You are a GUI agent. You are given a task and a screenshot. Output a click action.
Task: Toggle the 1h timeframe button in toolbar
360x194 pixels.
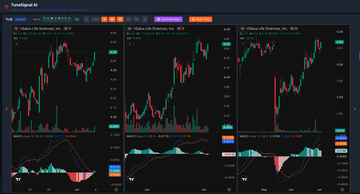[104, 19]
